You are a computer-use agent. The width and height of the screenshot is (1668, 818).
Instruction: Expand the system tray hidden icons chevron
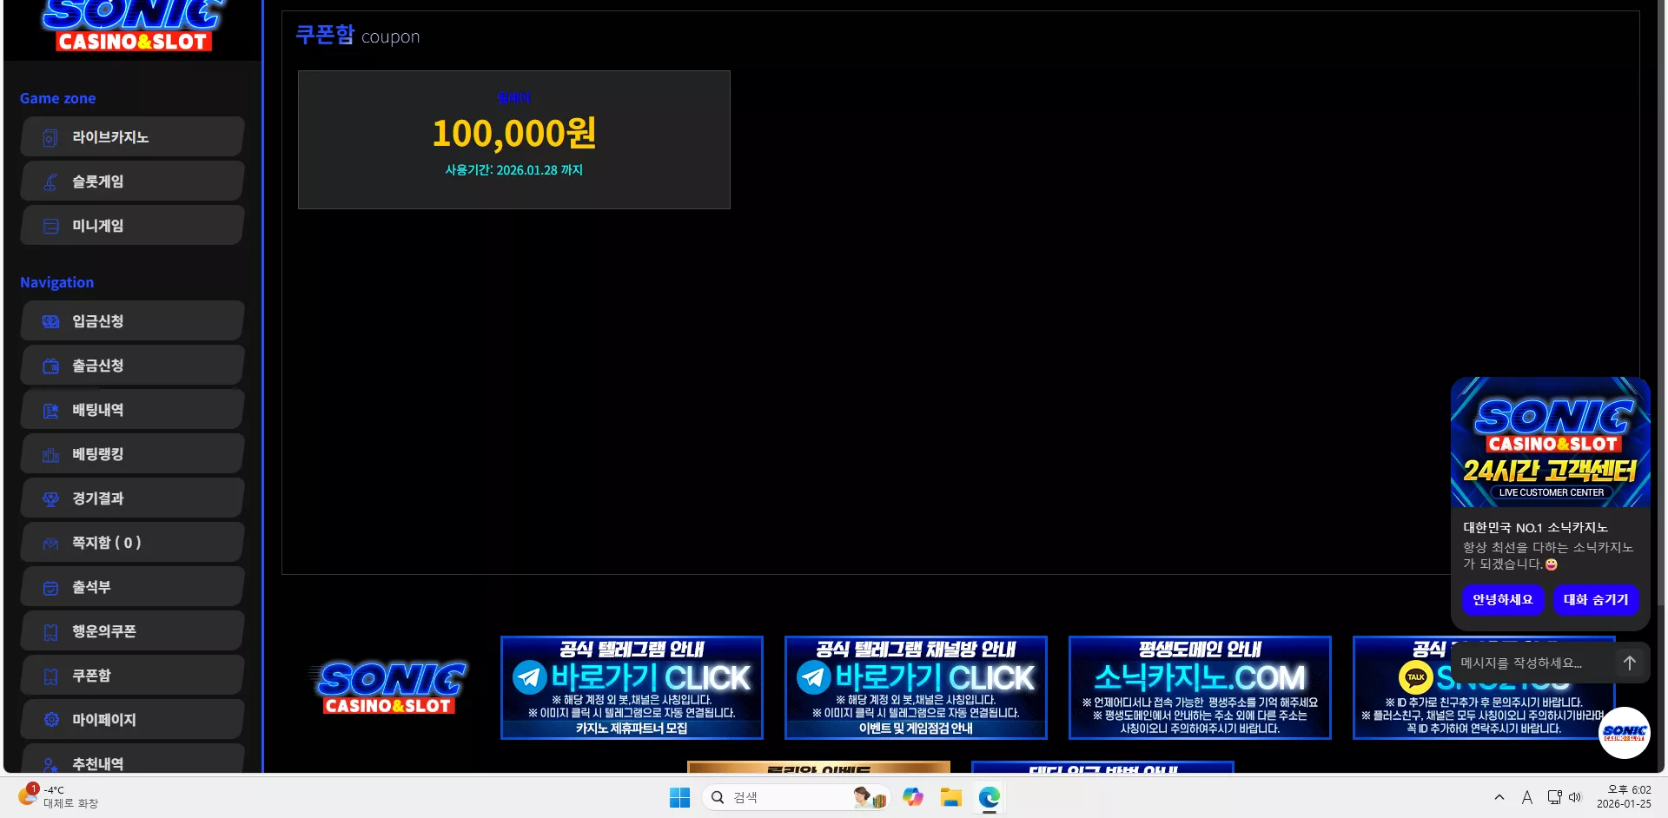tap(1499, 797)
